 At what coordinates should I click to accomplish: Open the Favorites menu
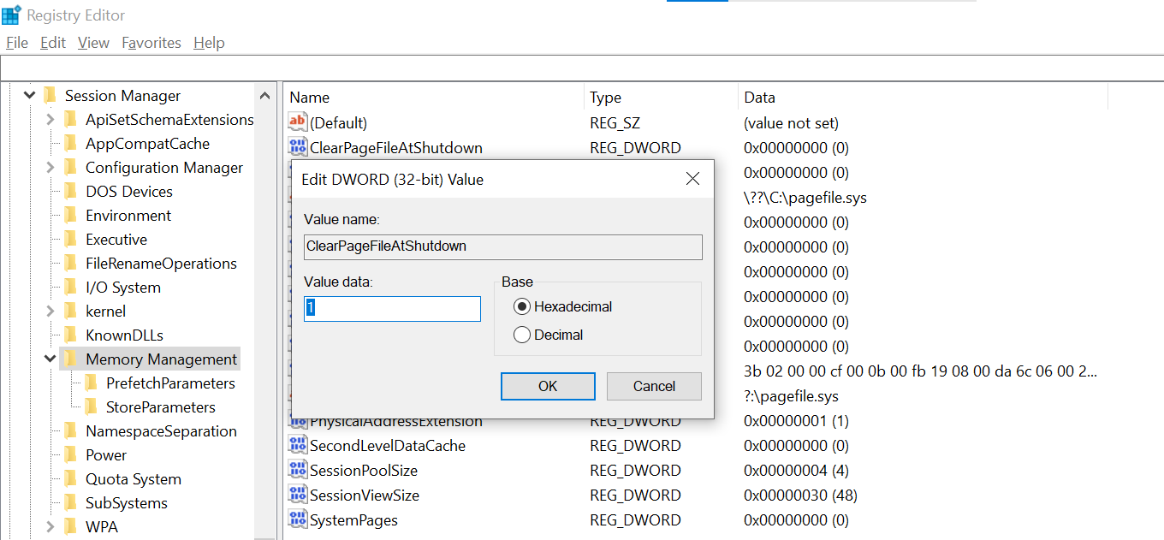tap(151, 43)
